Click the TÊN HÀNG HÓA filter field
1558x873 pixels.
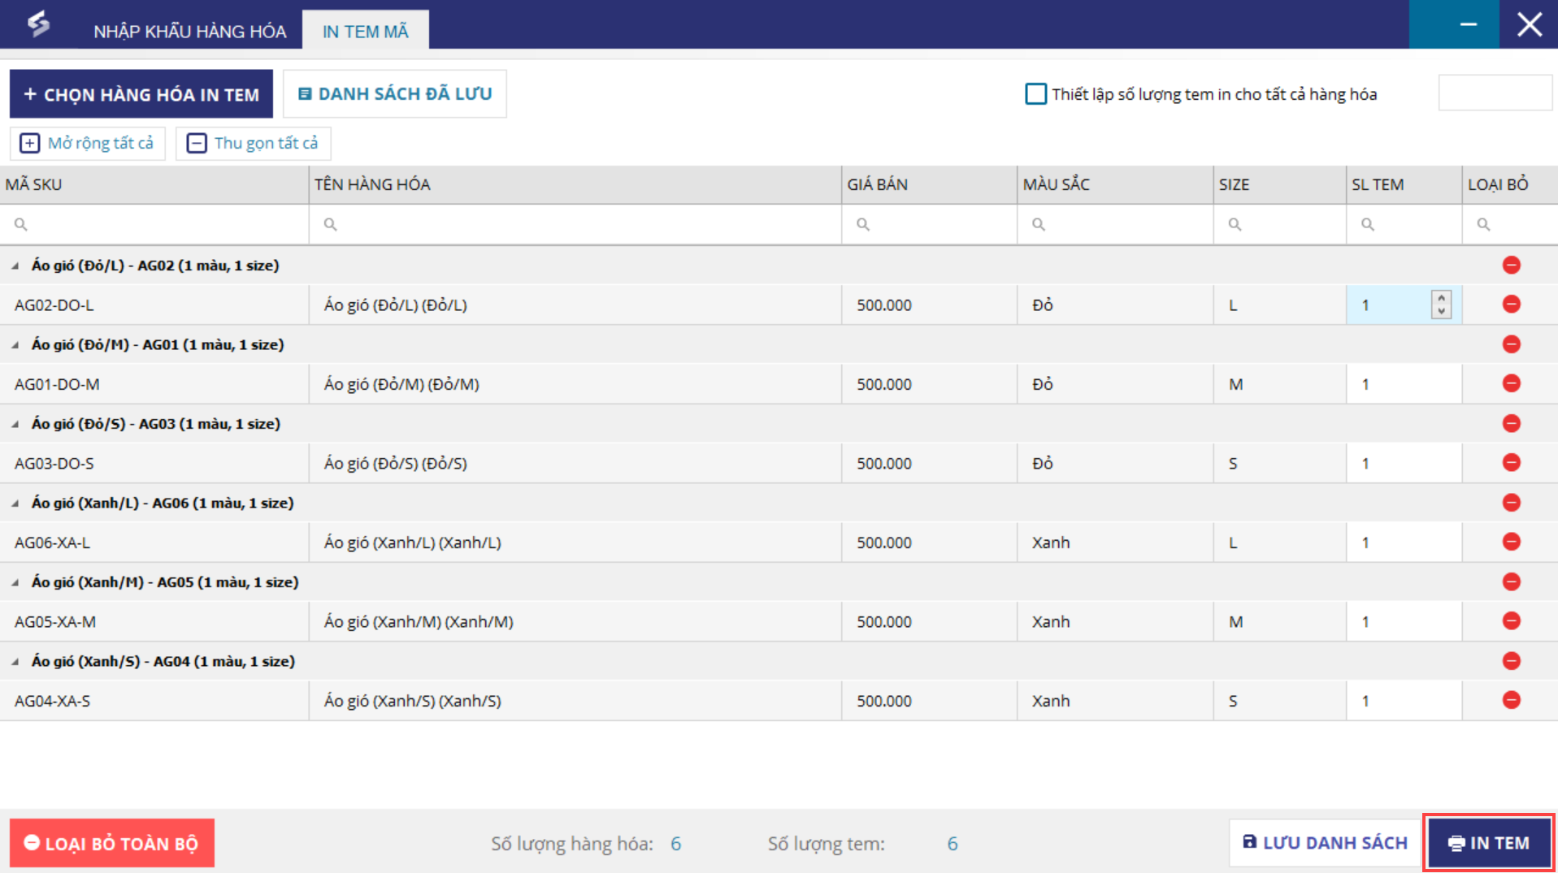(x=575, y=224)
